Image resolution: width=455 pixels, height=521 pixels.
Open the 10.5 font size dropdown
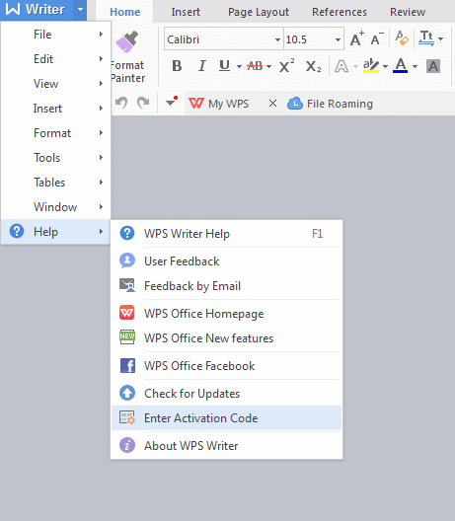338,39
